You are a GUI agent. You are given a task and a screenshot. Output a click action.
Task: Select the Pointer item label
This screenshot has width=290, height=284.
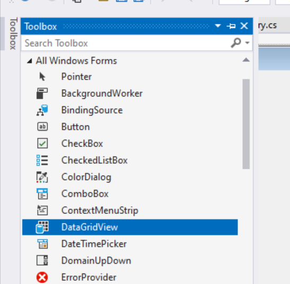(76, 76)
